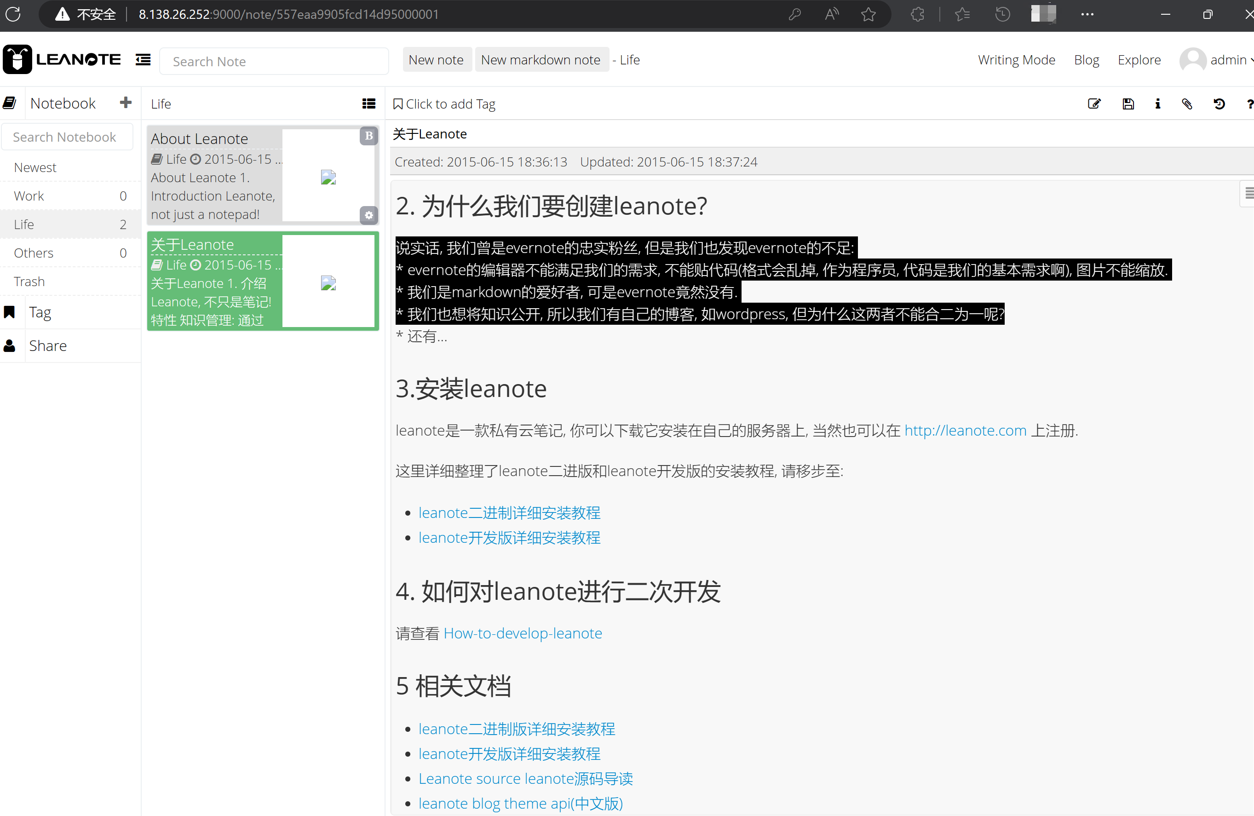Click the Notebook section header
This screenshot has width=1254, height=816.
[63, 103]
